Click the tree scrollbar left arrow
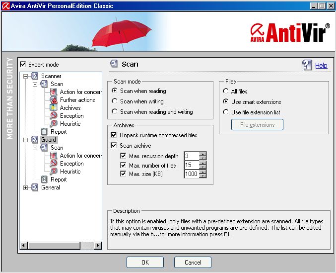The width and height of the screenshot is (336, 273). tap(24, 245)
